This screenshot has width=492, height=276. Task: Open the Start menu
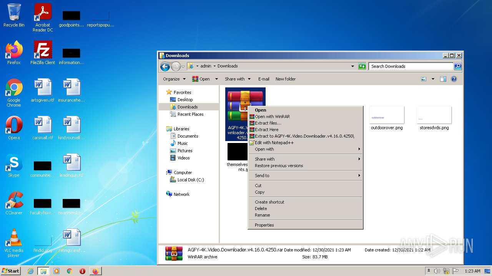tap(10, 271)
